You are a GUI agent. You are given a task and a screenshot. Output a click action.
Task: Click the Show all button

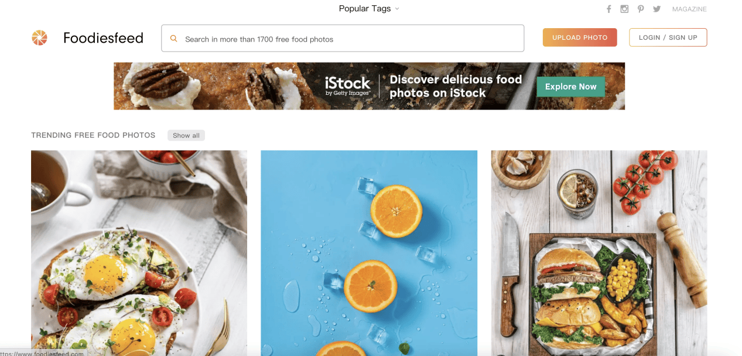tap(186, 135)
